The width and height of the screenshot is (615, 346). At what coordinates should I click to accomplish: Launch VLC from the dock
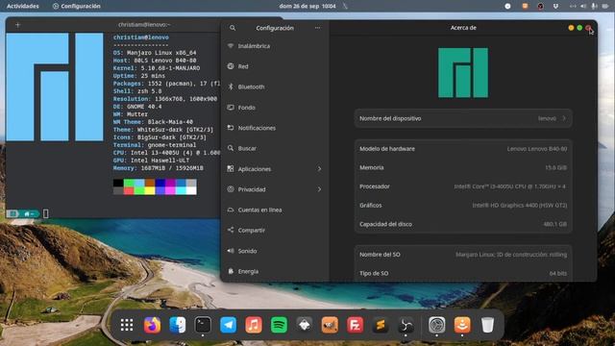(x=462, y=325)
